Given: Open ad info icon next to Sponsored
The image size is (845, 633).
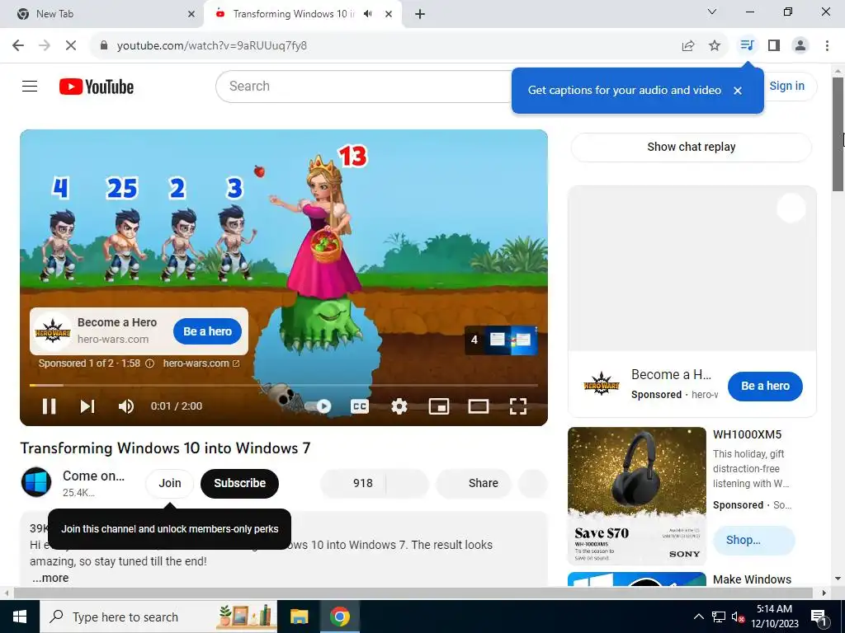Looking at the screenshot, I should (150, 363).
